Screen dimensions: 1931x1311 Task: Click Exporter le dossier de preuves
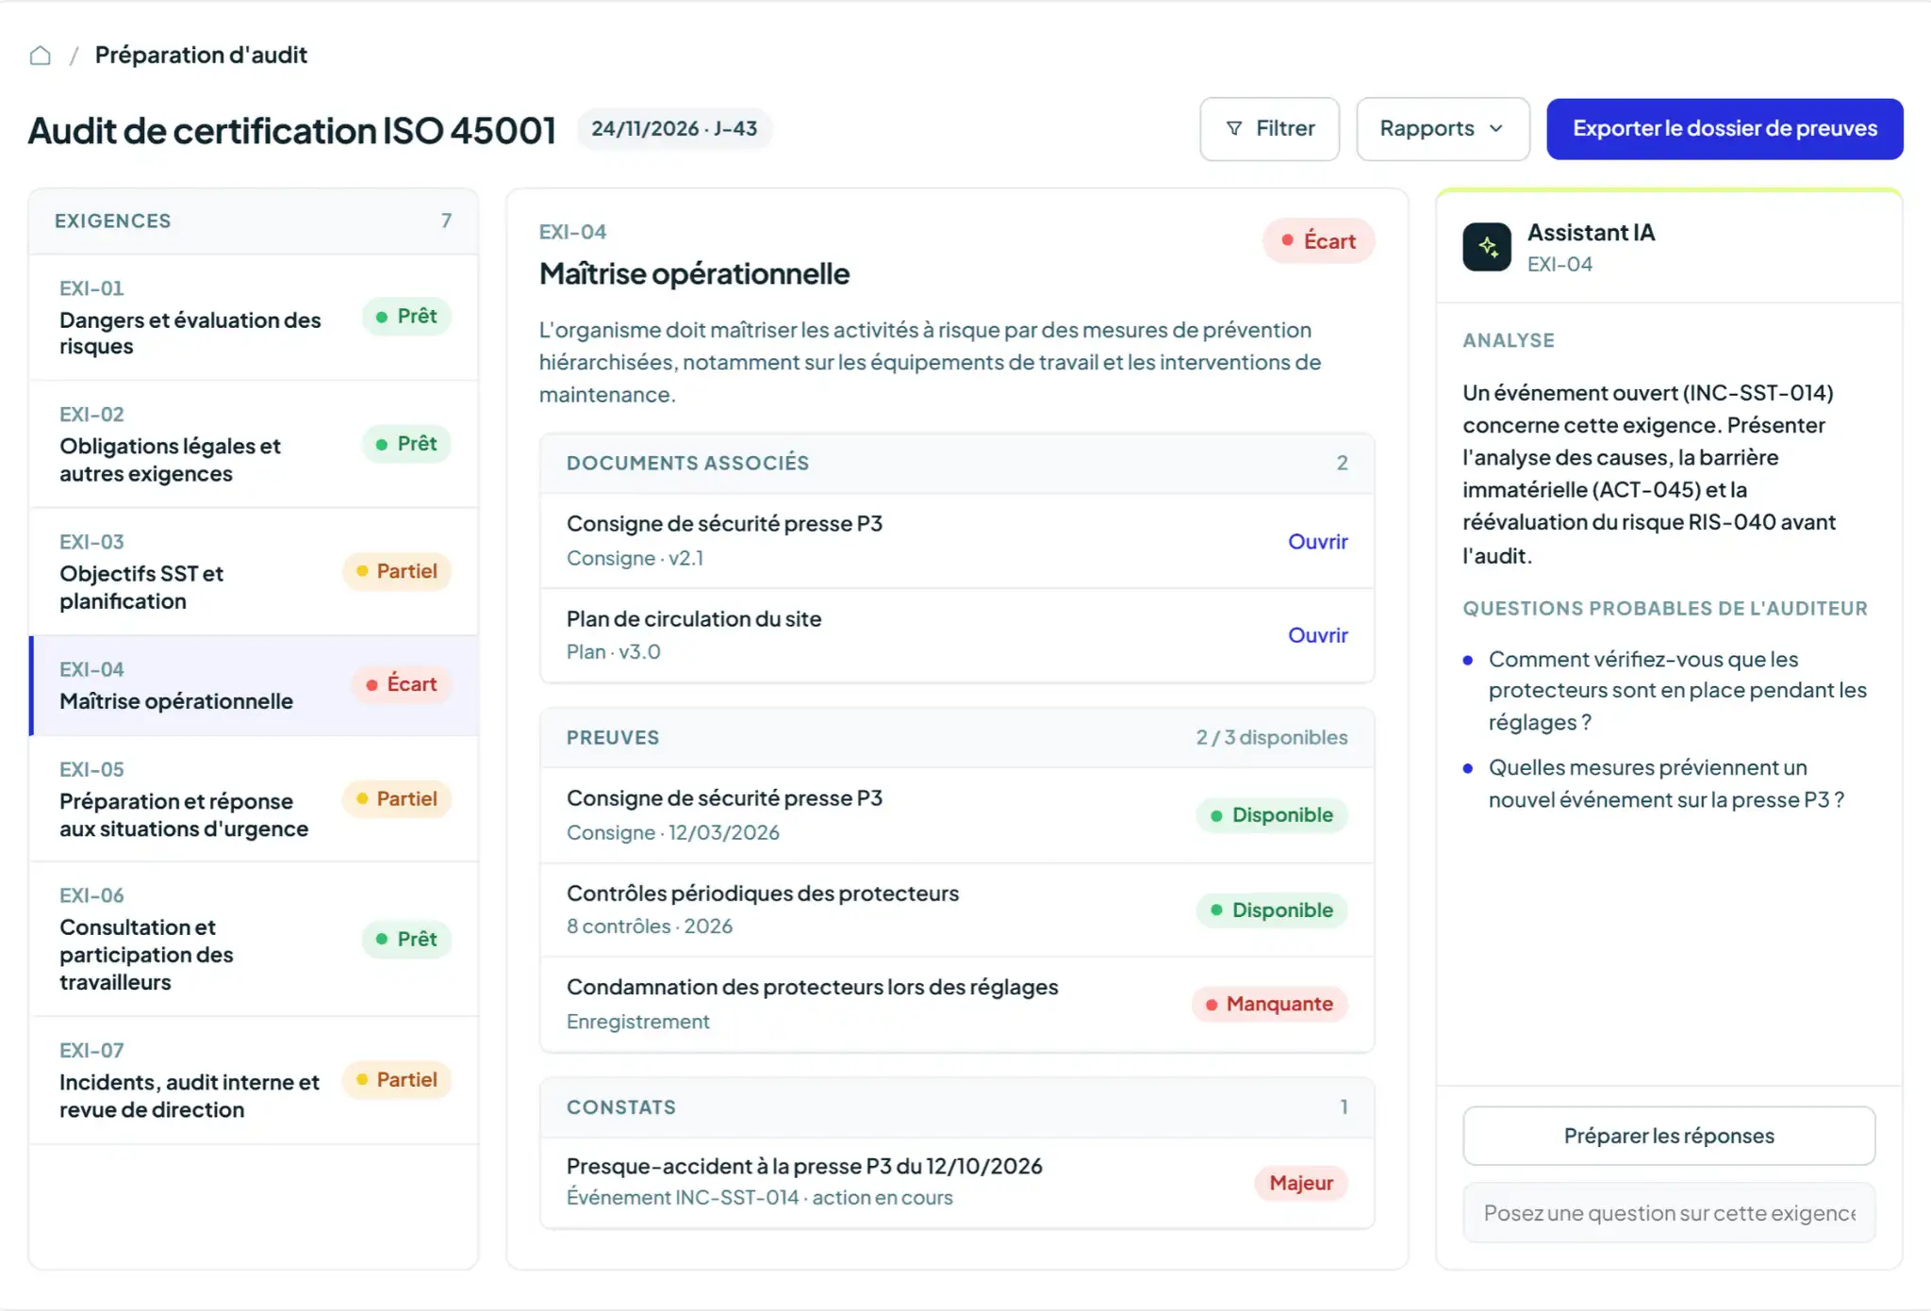(1725, 129)
